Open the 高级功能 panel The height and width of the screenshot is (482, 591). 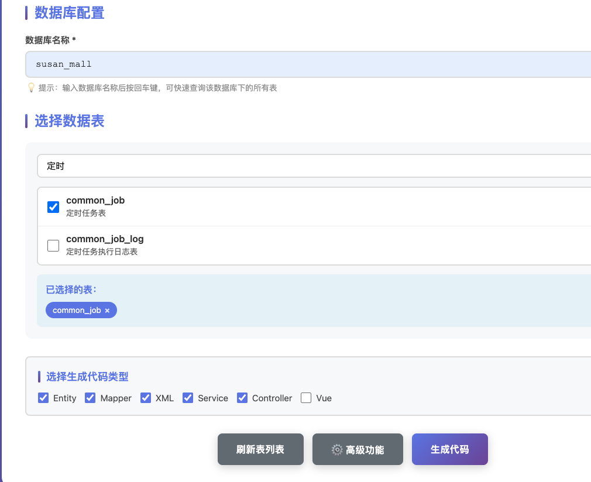coord(357,449)
